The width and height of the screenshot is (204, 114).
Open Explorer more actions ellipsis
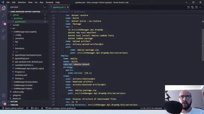[x=45, y=7]
